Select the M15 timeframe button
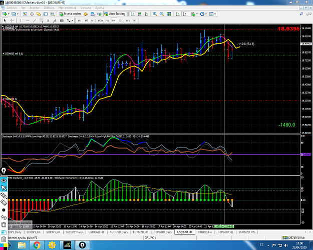The image size is (313, 250). click(93, 20)
